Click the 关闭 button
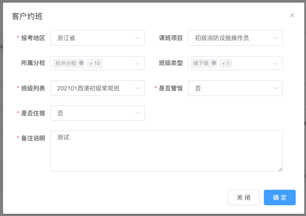Viewport: 306px width, 216px height. coord(243,197)
